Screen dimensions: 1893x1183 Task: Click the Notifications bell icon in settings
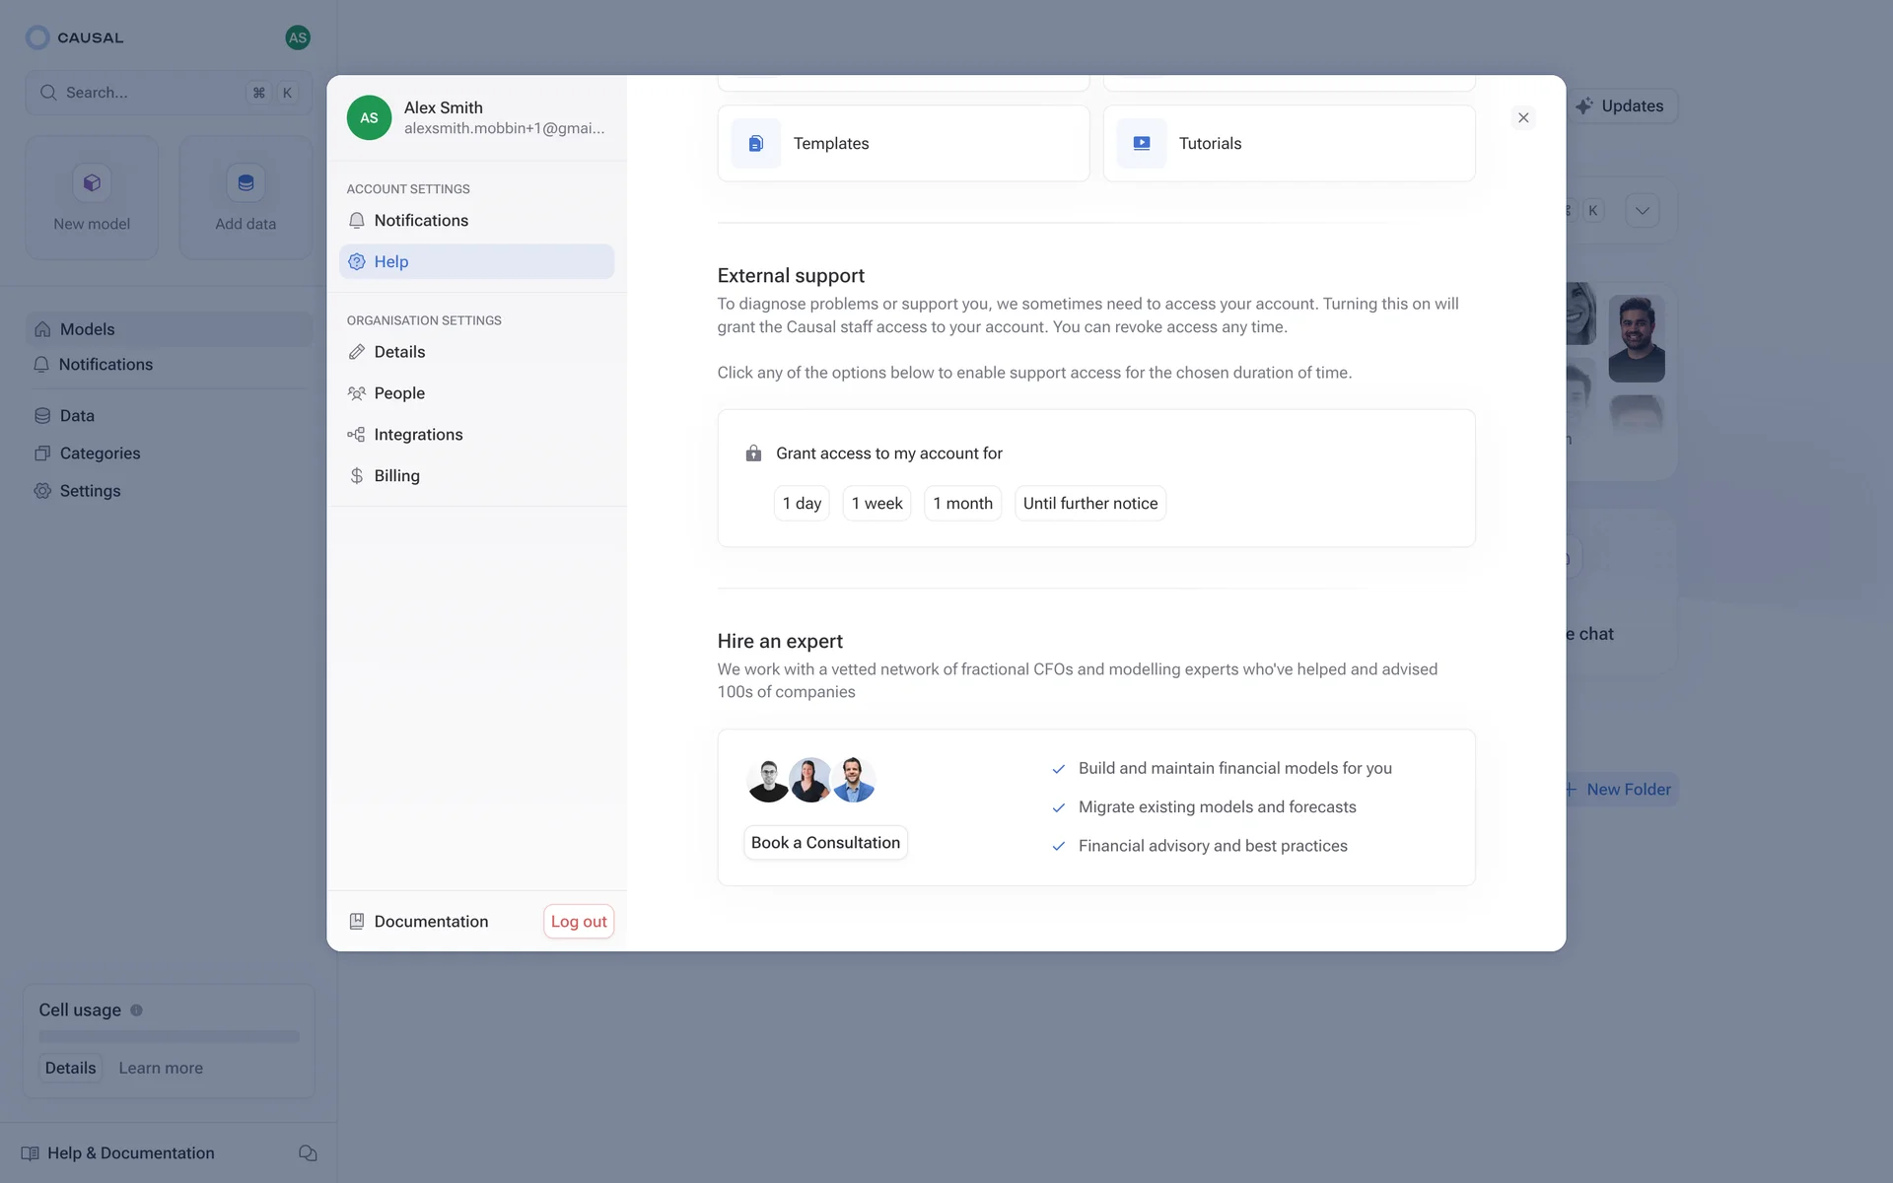(x=357, y=221)
